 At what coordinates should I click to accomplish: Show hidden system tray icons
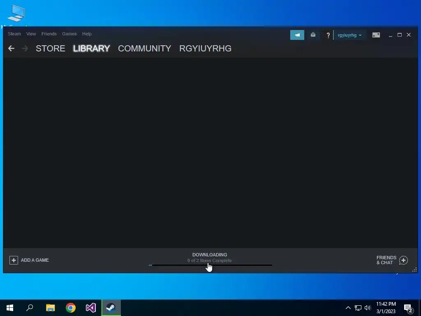(x=348, y=308)
